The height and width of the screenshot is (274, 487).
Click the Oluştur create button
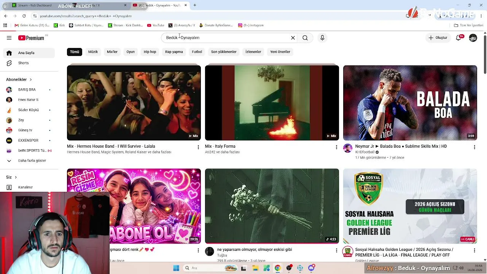[438, 38]
